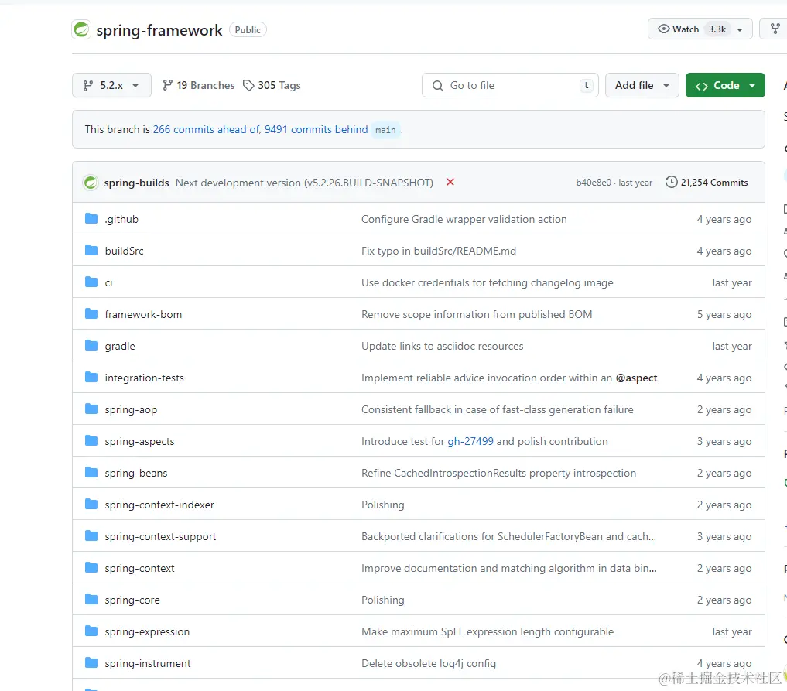
Task: Open the gradle folder name link
Action: click(120, 346)
